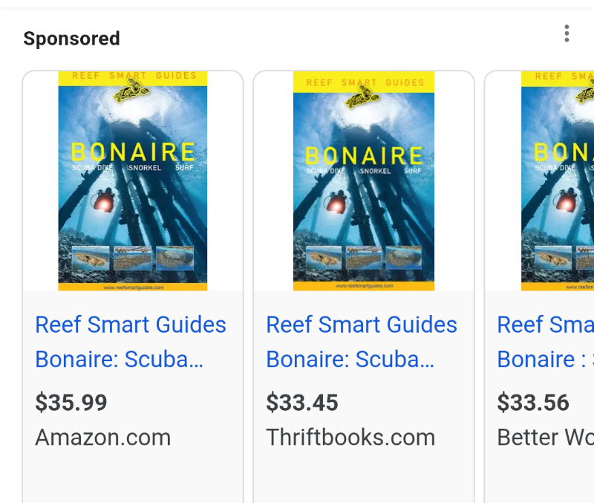The width and height of the screenshot is (594, 503).
Task: Select the $33.56 price
Action: point(533,403)
